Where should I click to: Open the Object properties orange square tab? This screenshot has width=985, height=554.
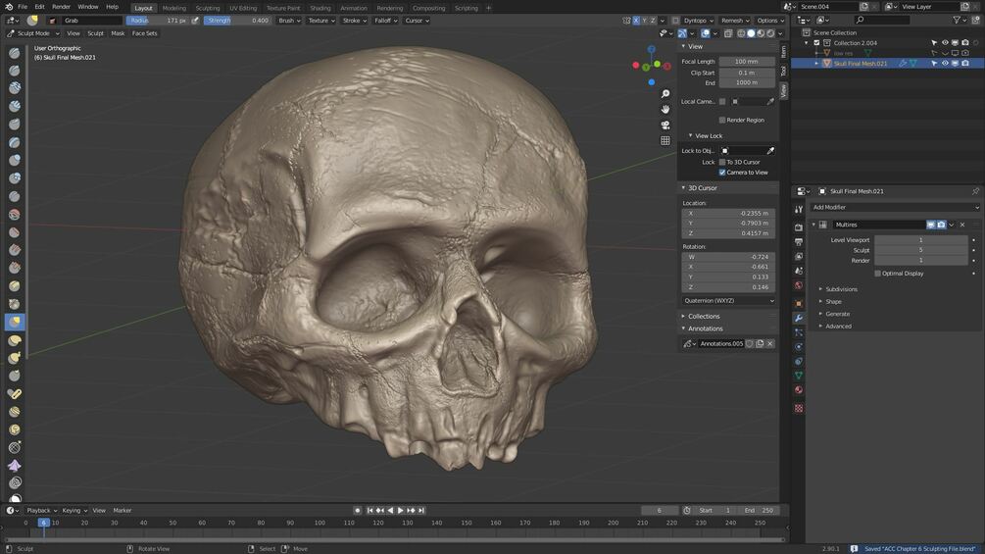point(799,303)
